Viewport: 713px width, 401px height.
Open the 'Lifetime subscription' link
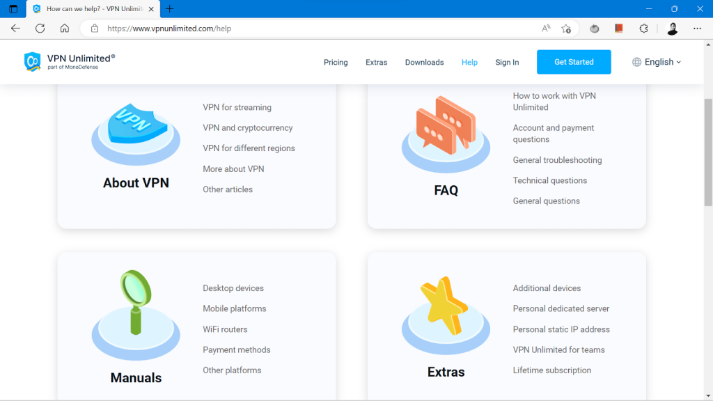click(552, 370)
